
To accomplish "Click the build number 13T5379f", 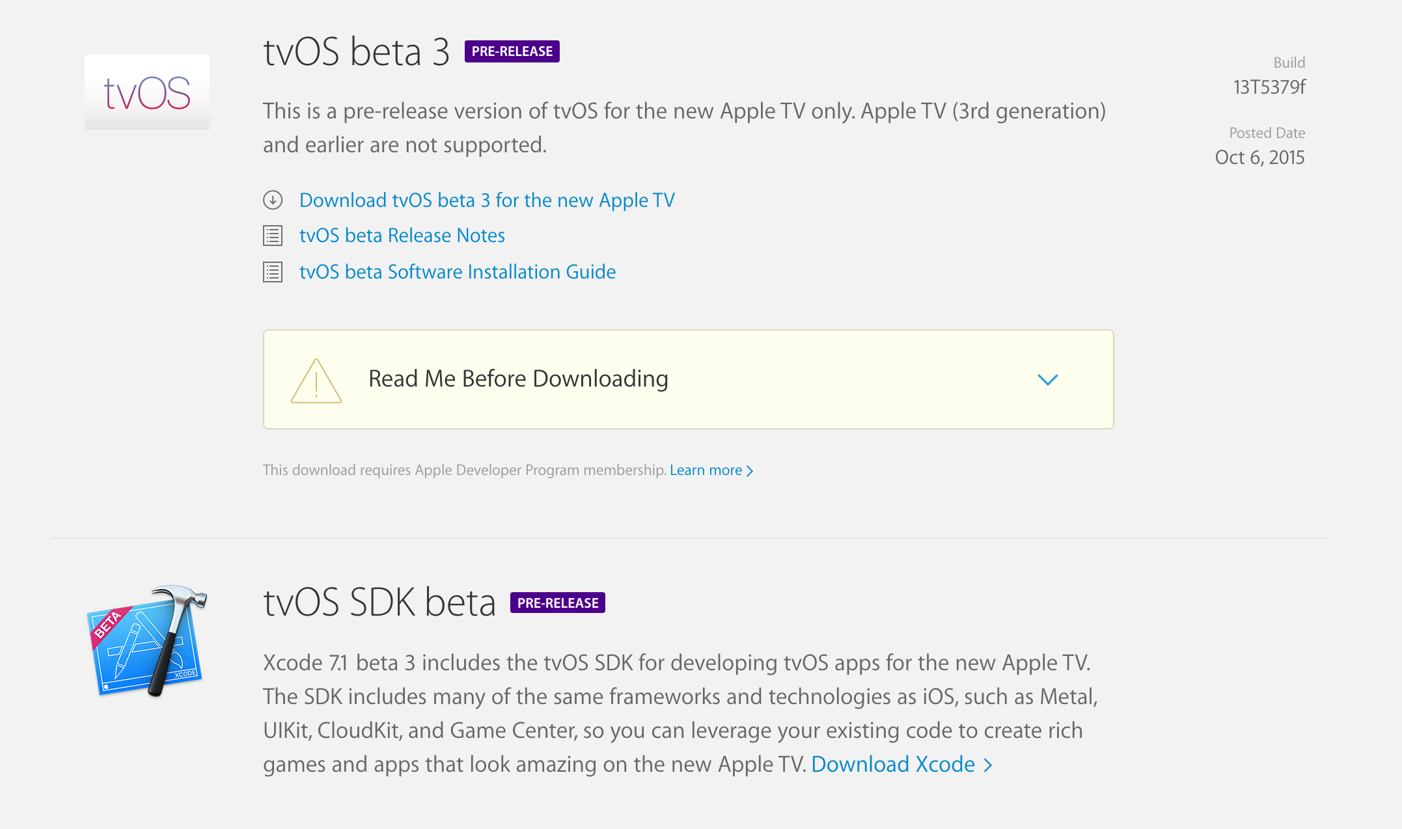I will (1269, 87).
